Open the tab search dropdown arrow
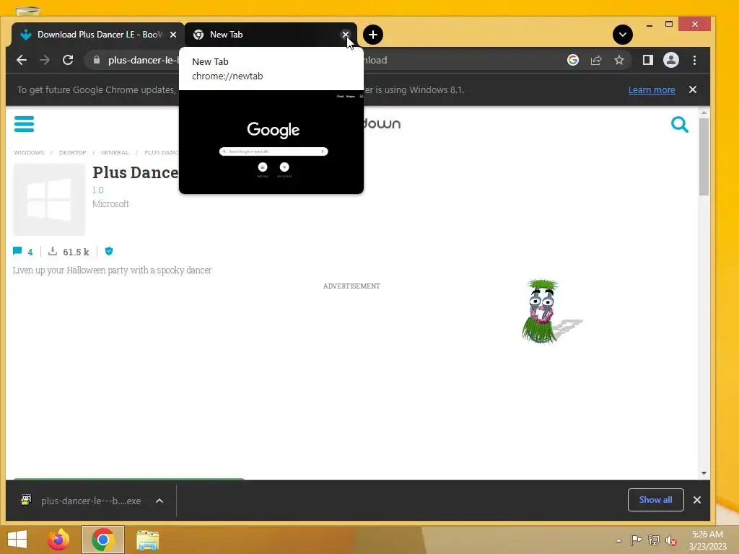The width and height of the screenshot is (739, 554). click(623, 35)
